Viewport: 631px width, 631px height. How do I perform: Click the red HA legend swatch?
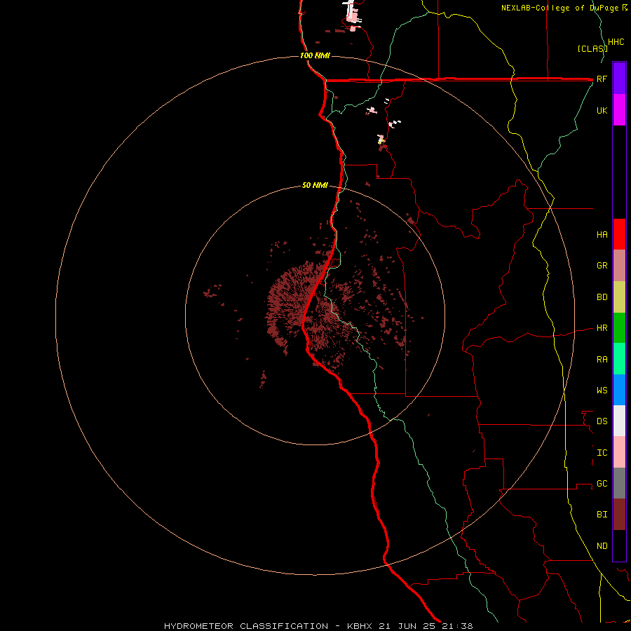point(619,234)
